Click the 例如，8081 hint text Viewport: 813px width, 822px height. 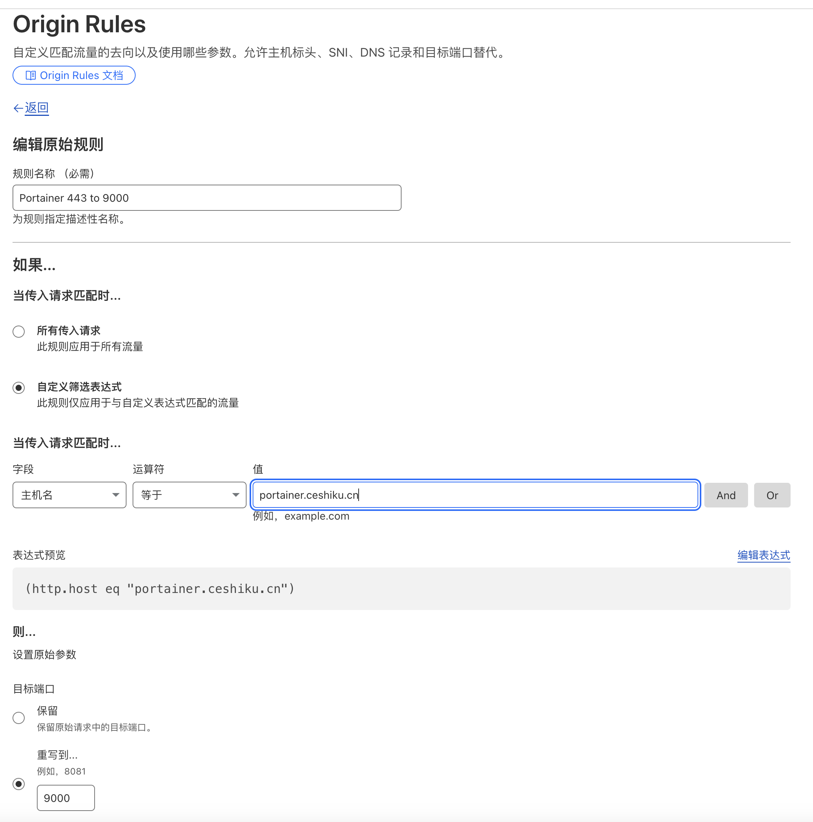(x=61, y=771)
